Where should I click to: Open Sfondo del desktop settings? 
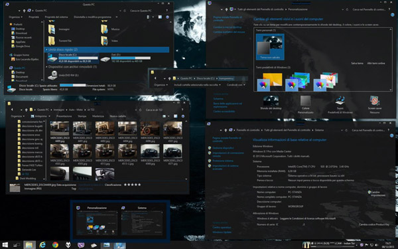pyautogui.click(x=271, y=104)
